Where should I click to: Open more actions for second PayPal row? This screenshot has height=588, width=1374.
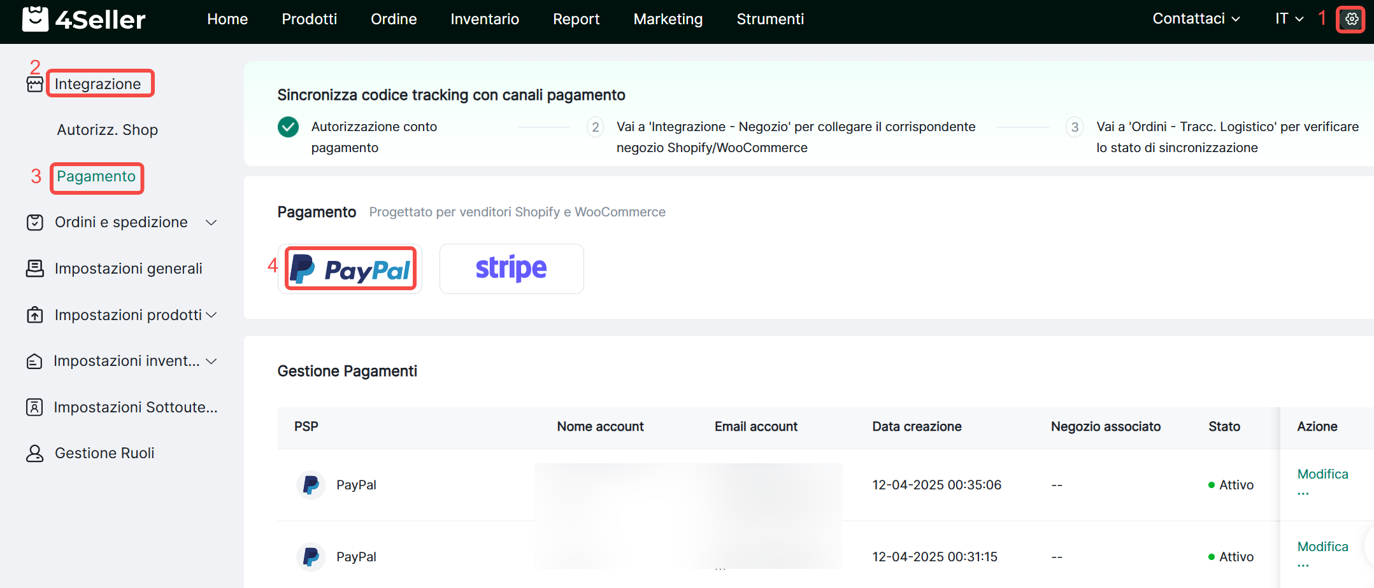point(1303,564)
